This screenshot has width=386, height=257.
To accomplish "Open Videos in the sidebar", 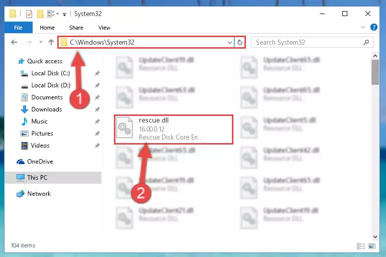I will coord(40,146).
